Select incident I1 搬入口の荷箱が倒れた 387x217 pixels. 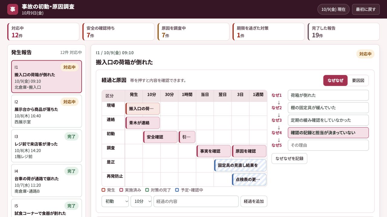tap(47, 77)
